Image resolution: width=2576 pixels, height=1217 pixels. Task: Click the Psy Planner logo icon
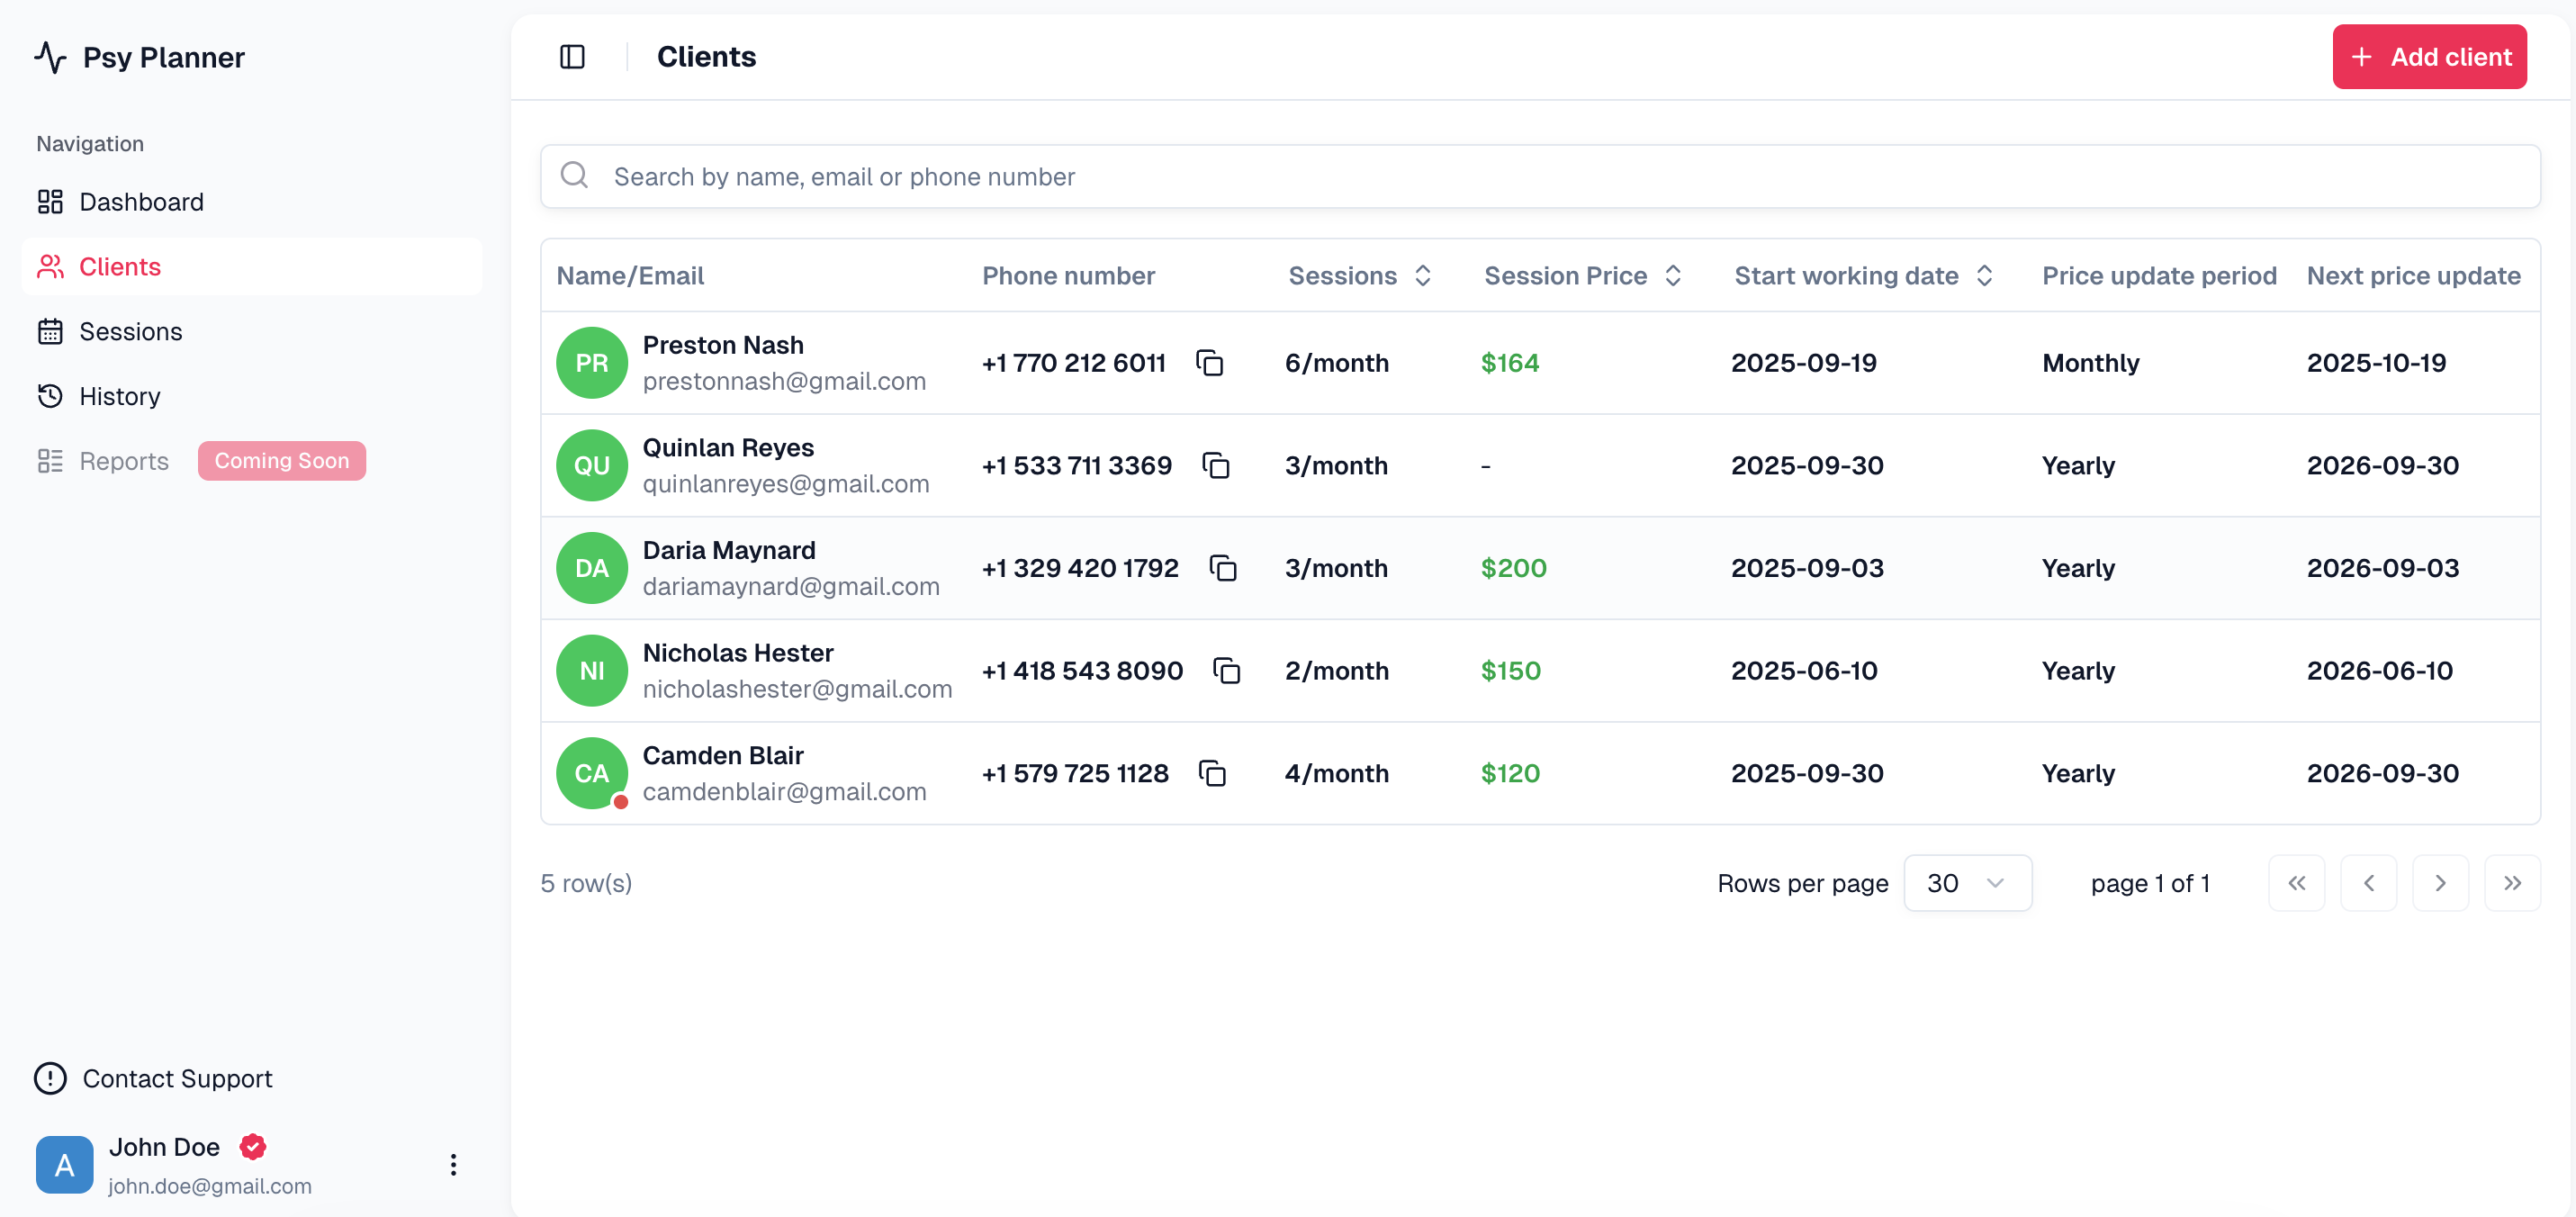coord(50,57)
